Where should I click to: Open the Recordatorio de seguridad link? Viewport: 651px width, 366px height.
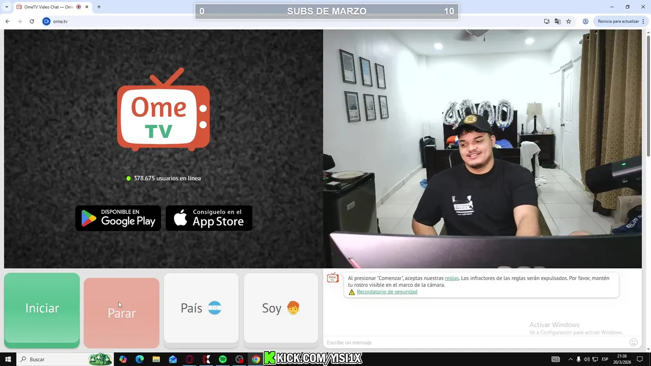point(387,292)
